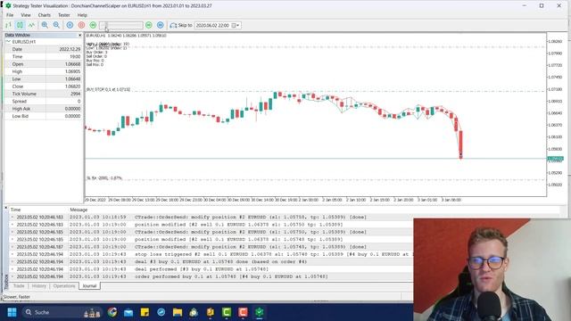Zoom out of the chart
The image size is (571, 321).
tap(56, 25)
